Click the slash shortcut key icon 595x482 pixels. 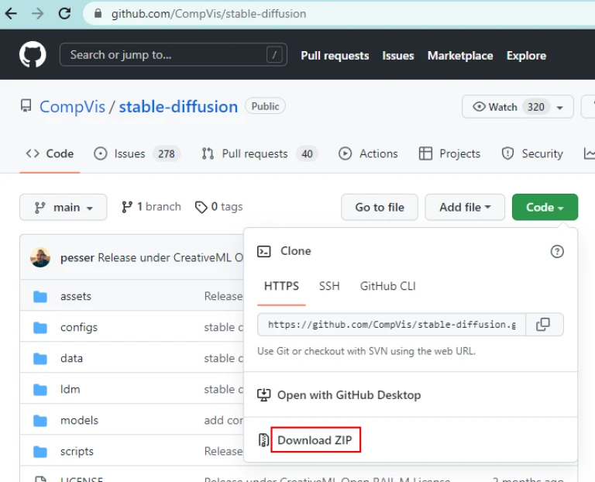tap(274, 55)
